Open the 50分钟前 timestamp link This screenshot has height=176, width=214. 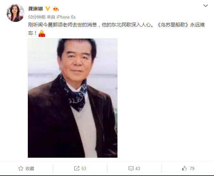[x=37, y=17]
